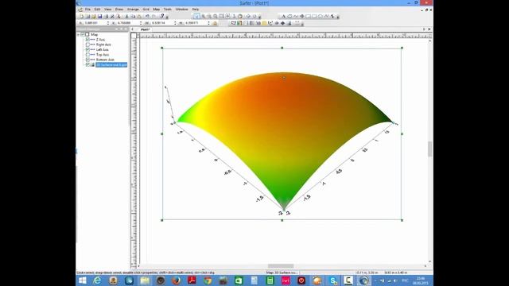Open the Tools menu

[x=168, y=10]
